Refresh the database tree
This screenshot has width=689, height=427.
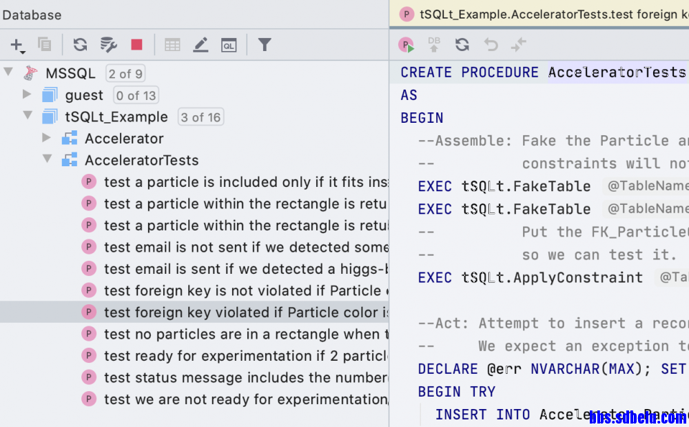[80, 44]
